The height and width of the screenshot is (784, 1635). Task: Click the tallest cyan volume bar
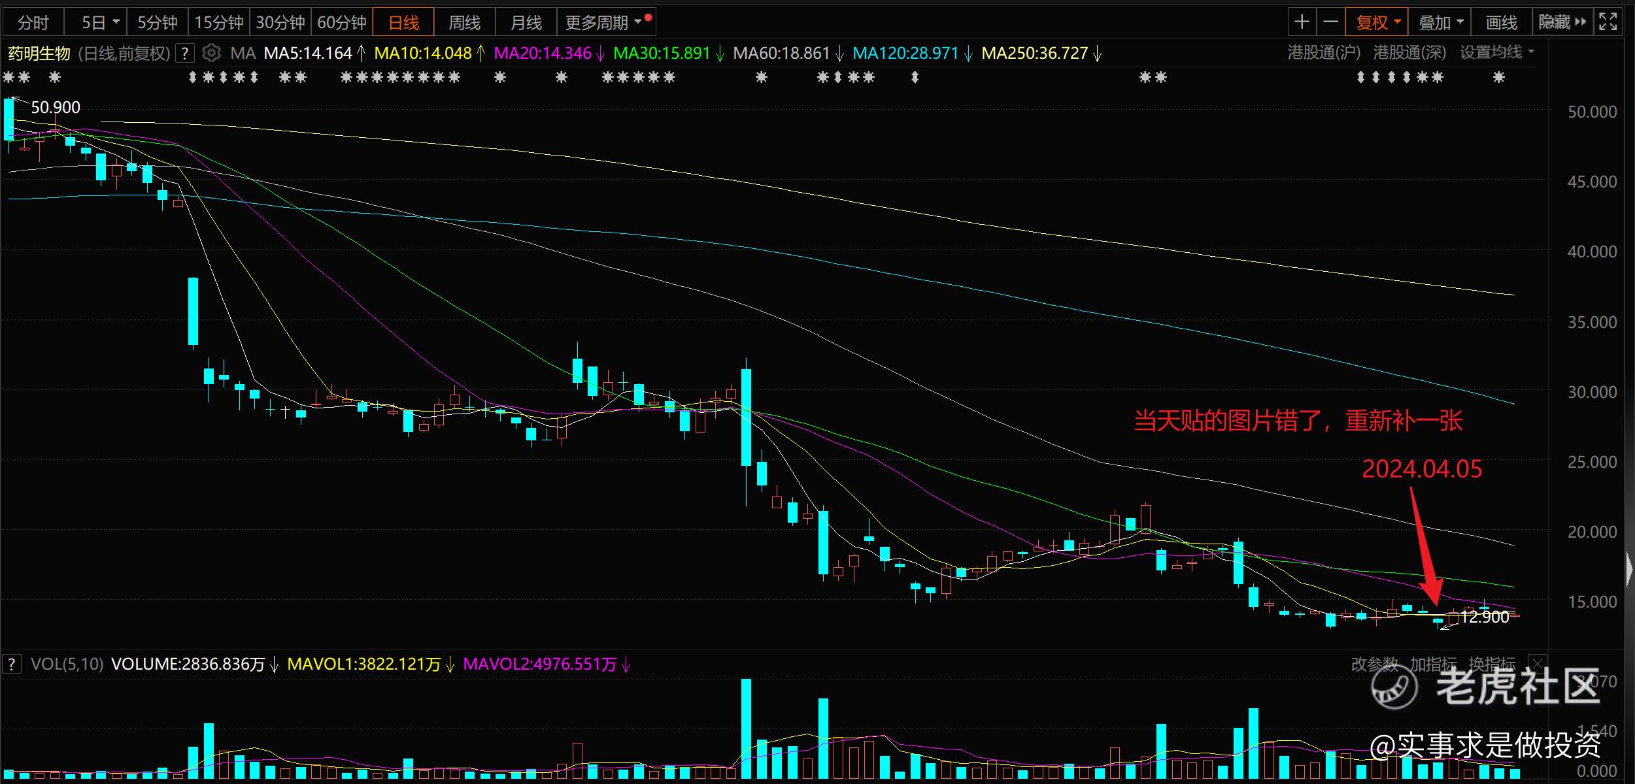tap(746, 728)
